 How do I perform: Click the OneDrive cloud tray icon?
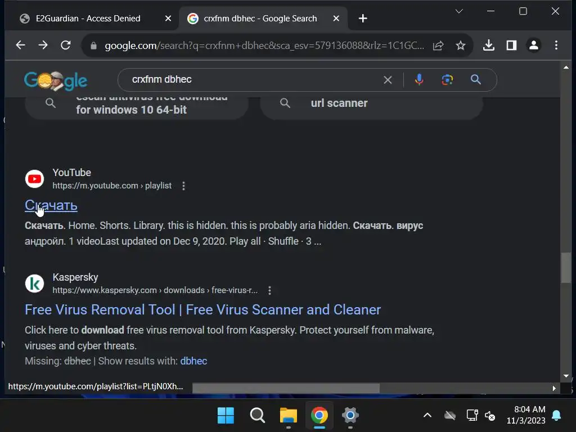tap(450, 416)
